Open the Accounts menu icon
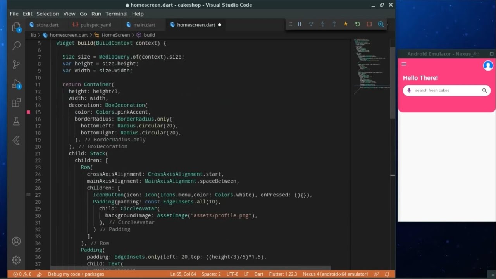Image resolution: width=496 pixels, height=279 pixels. (x=16, y=241)
